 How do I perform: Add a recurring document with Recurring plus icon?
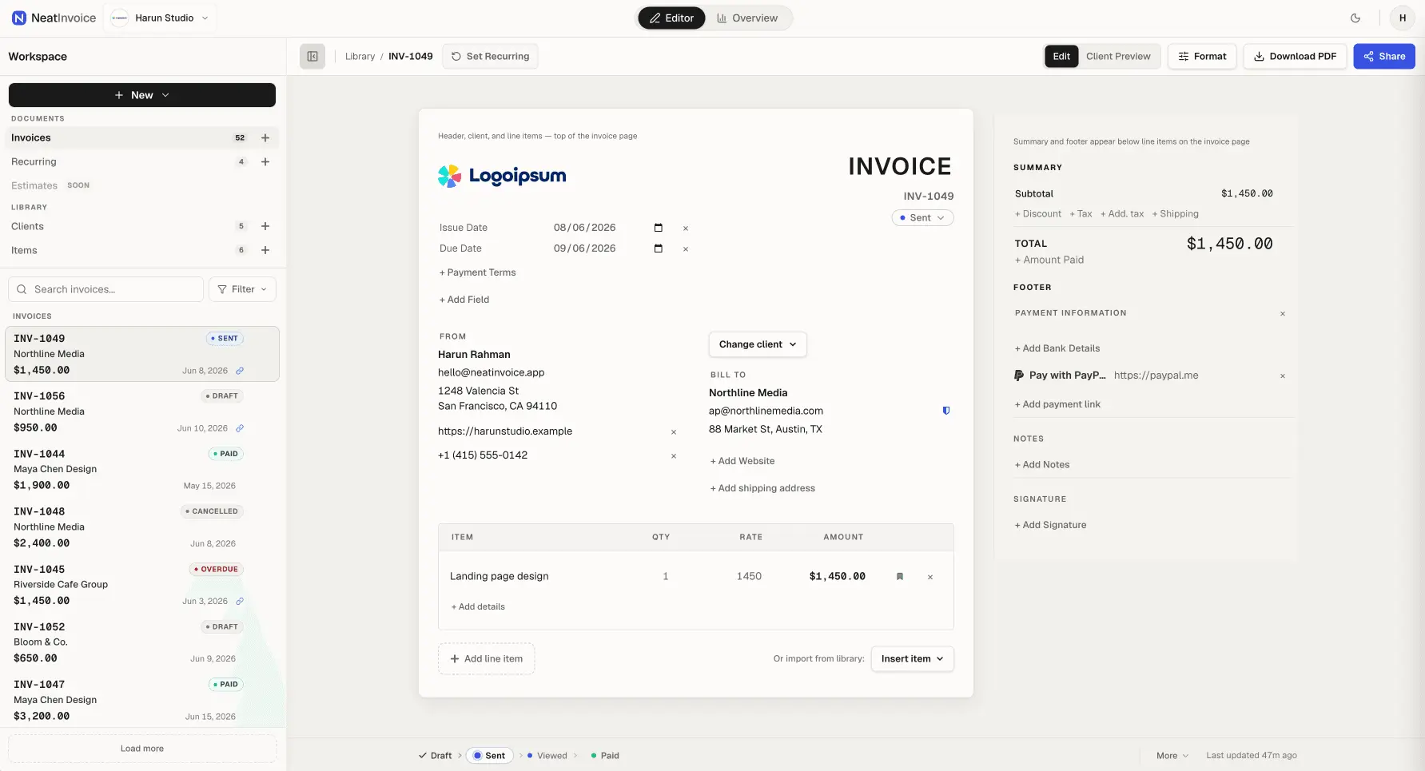pos(265,161)
